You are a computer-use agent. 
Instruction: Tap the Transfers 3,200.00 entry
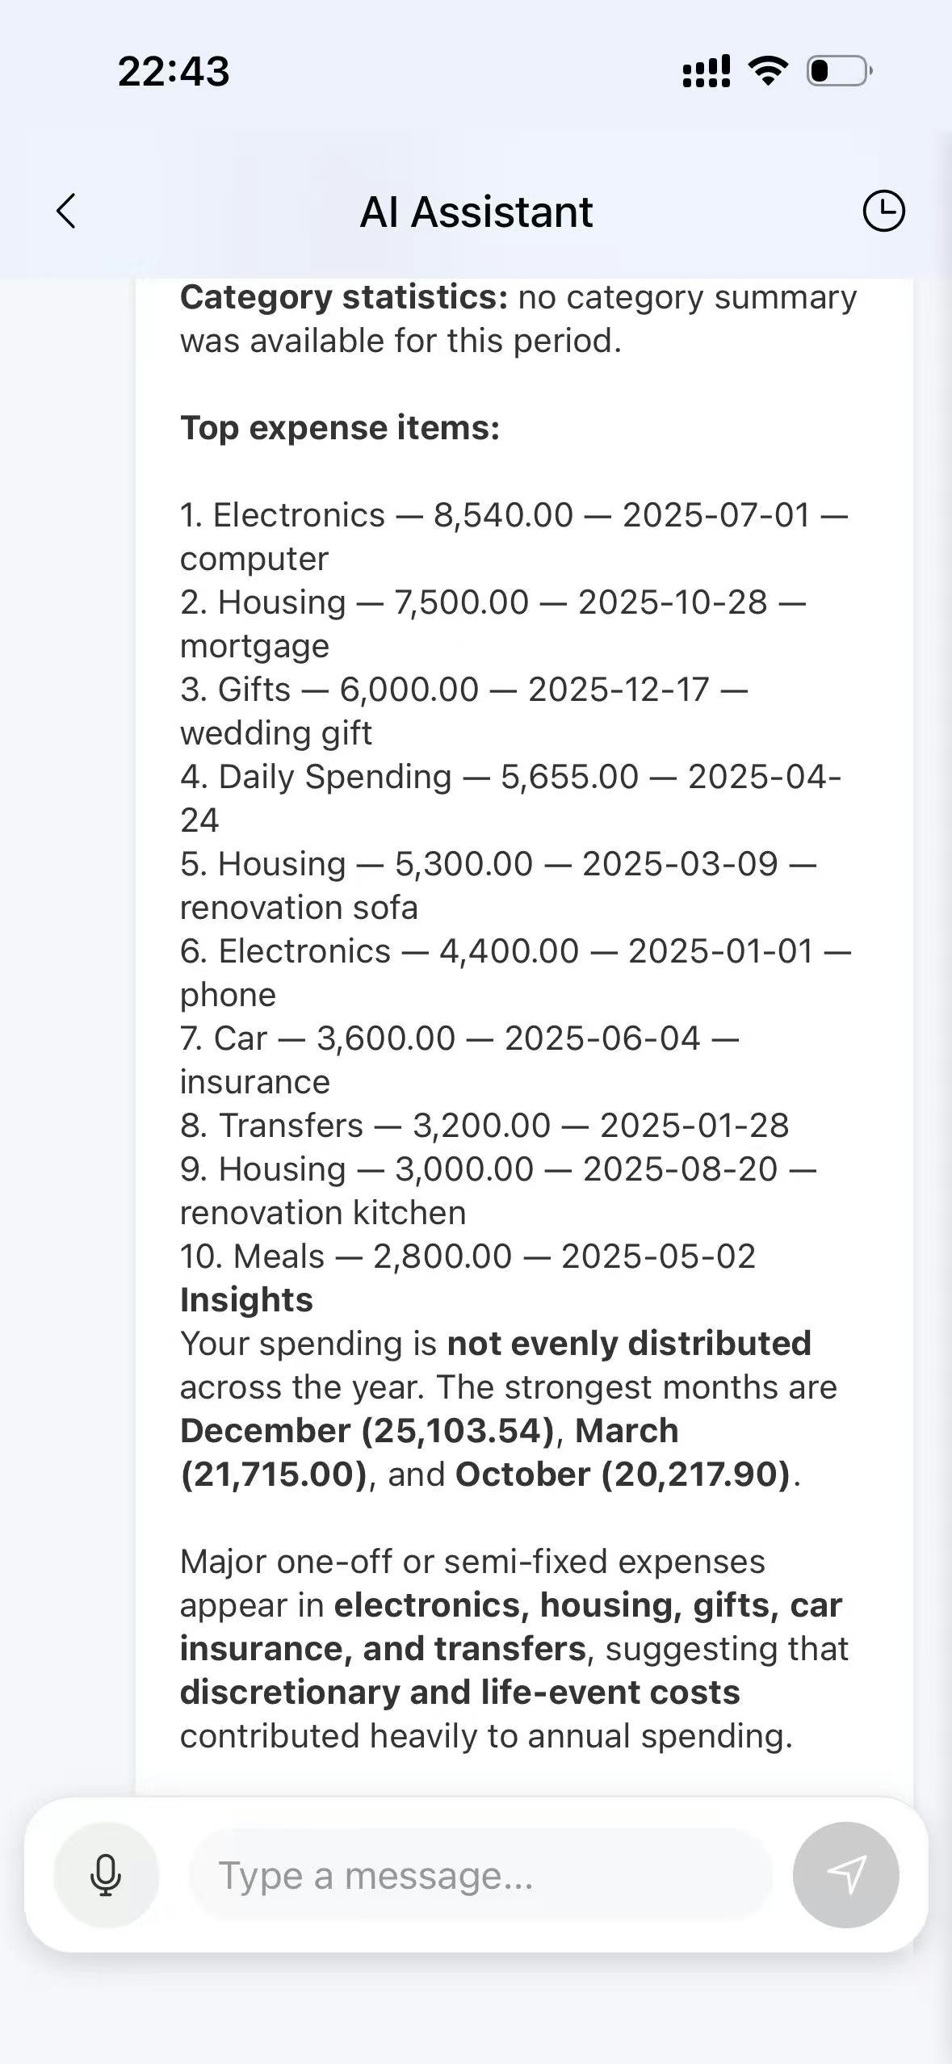tap(484, 1126)
